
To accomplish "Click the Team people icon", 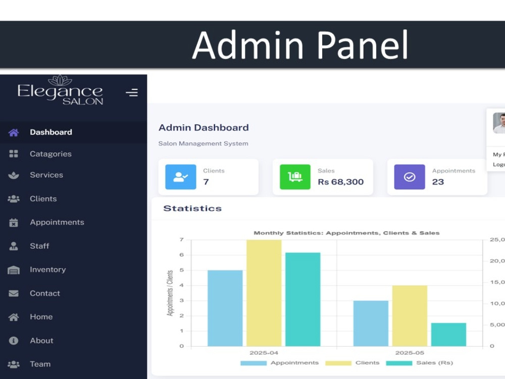I will [x=14, y=364].
